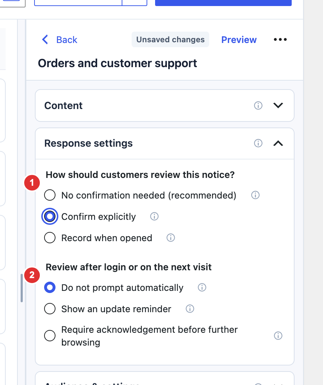The image size is (323, 385).
Task: Show info for Confirm explicitly option
Action: point(154,217)
